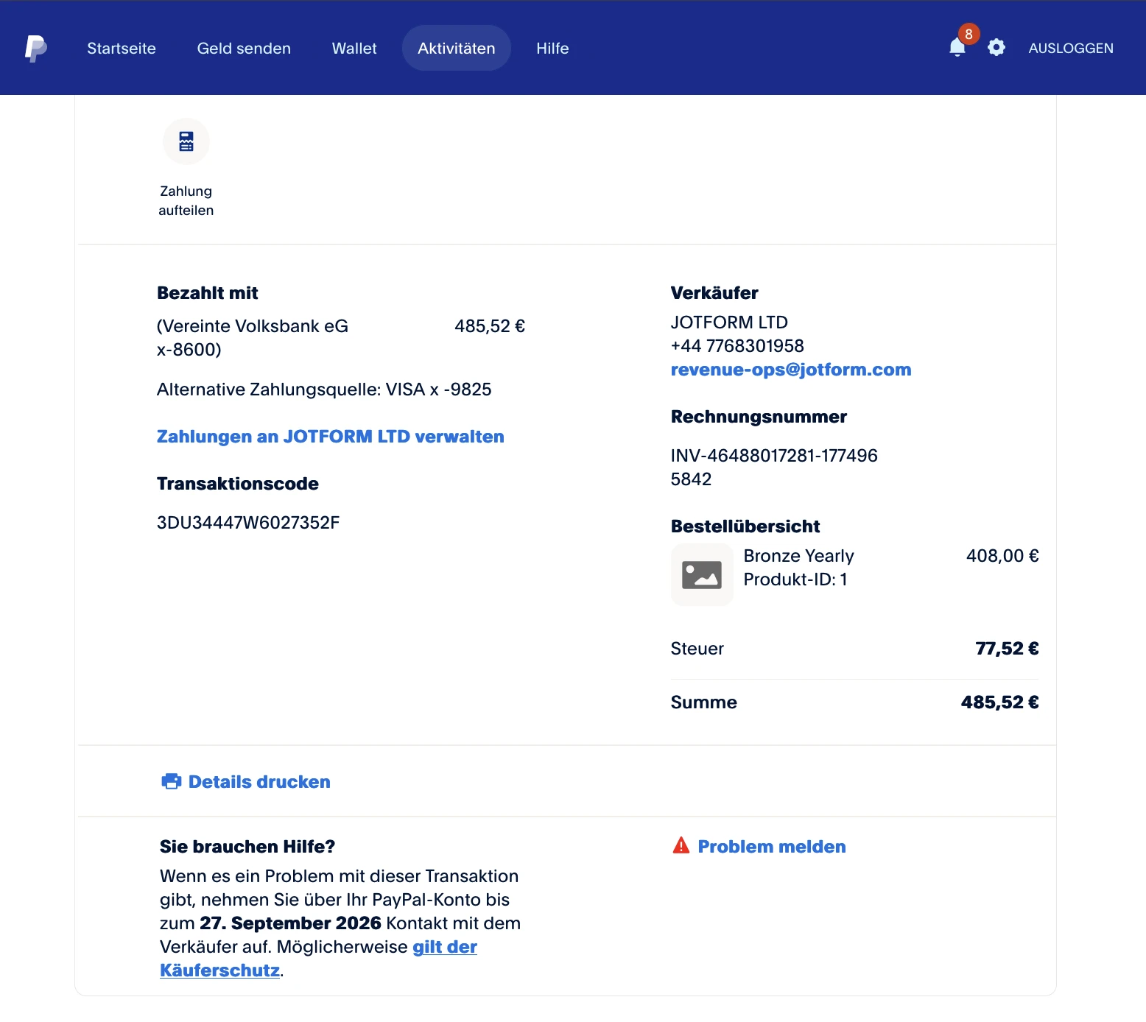Screen dimensions: 1146x1022
Task: Click Zahlungen an JOTFORM LTD verwalten
Action: (330, 436)
